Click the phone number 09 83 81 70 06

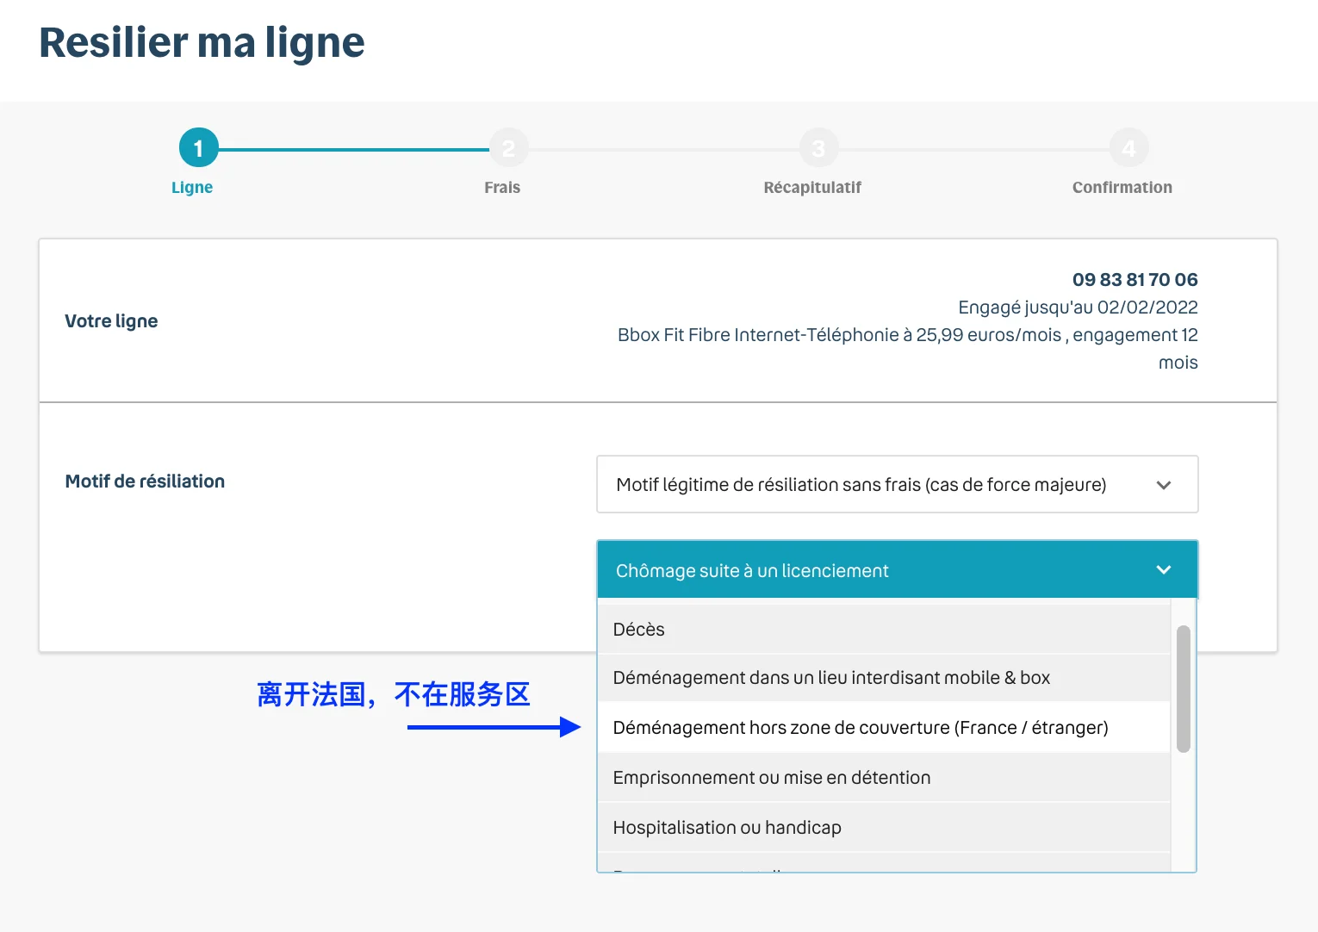click(1135, 279)
